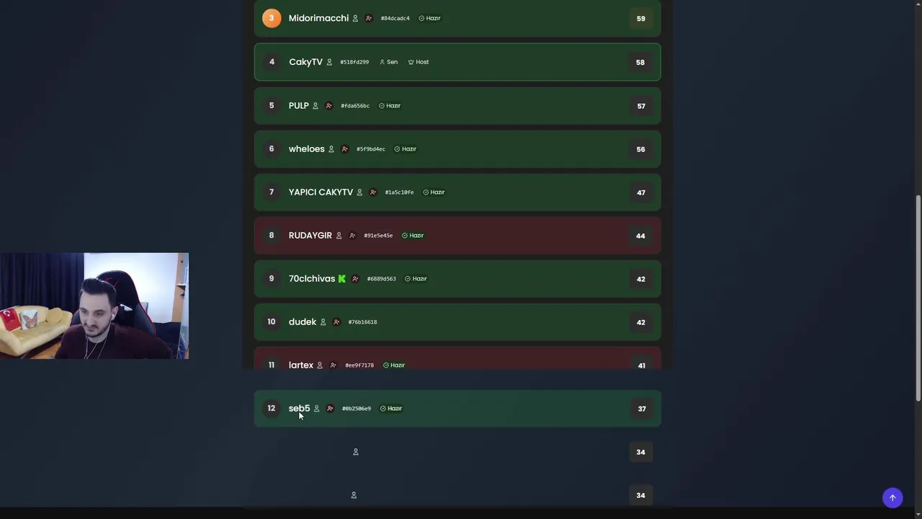This screenshot has height=519, width=922.
Task: Click the scroll-to-top arrow button
Action: pos(892,497)
